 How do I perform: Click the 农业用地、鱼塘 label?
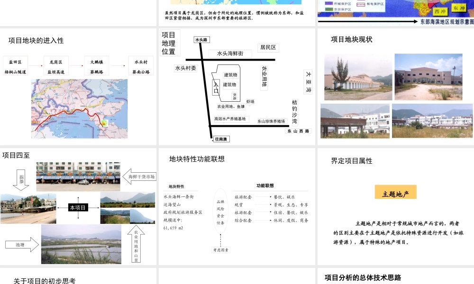pos(231,106)
